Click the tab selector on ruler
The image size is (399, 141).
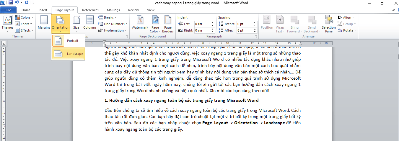tap(4, 44)
